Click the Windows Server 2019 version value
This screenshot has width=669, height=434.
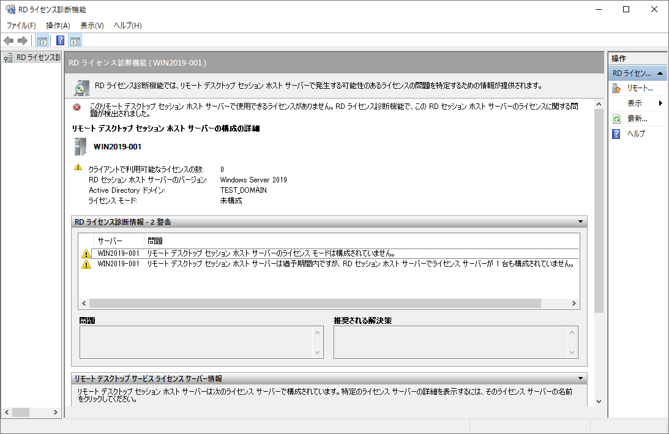pyautogui.click(x=253, y=179)
